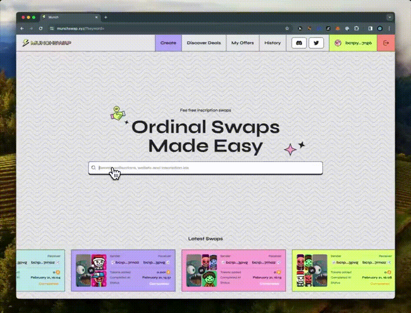Bookmark this page with the star icon

[287, 29]
